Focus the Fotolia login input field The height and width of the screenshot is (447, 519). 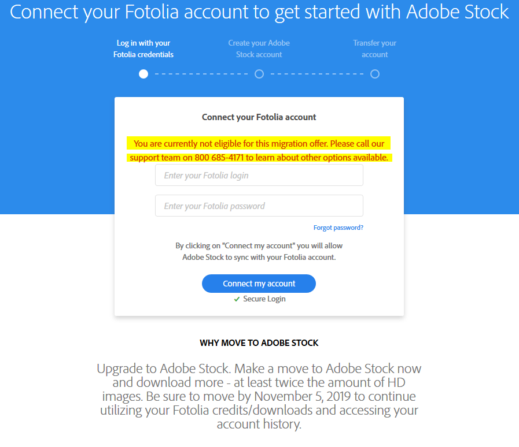pos(259,175)
